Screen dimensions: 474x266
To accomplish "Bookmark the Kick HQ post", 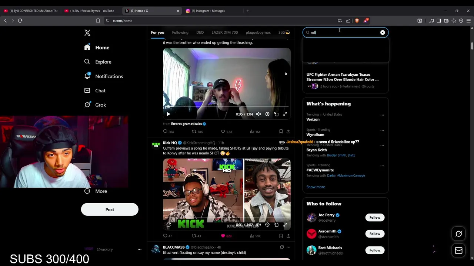I will tap(281, 236).
